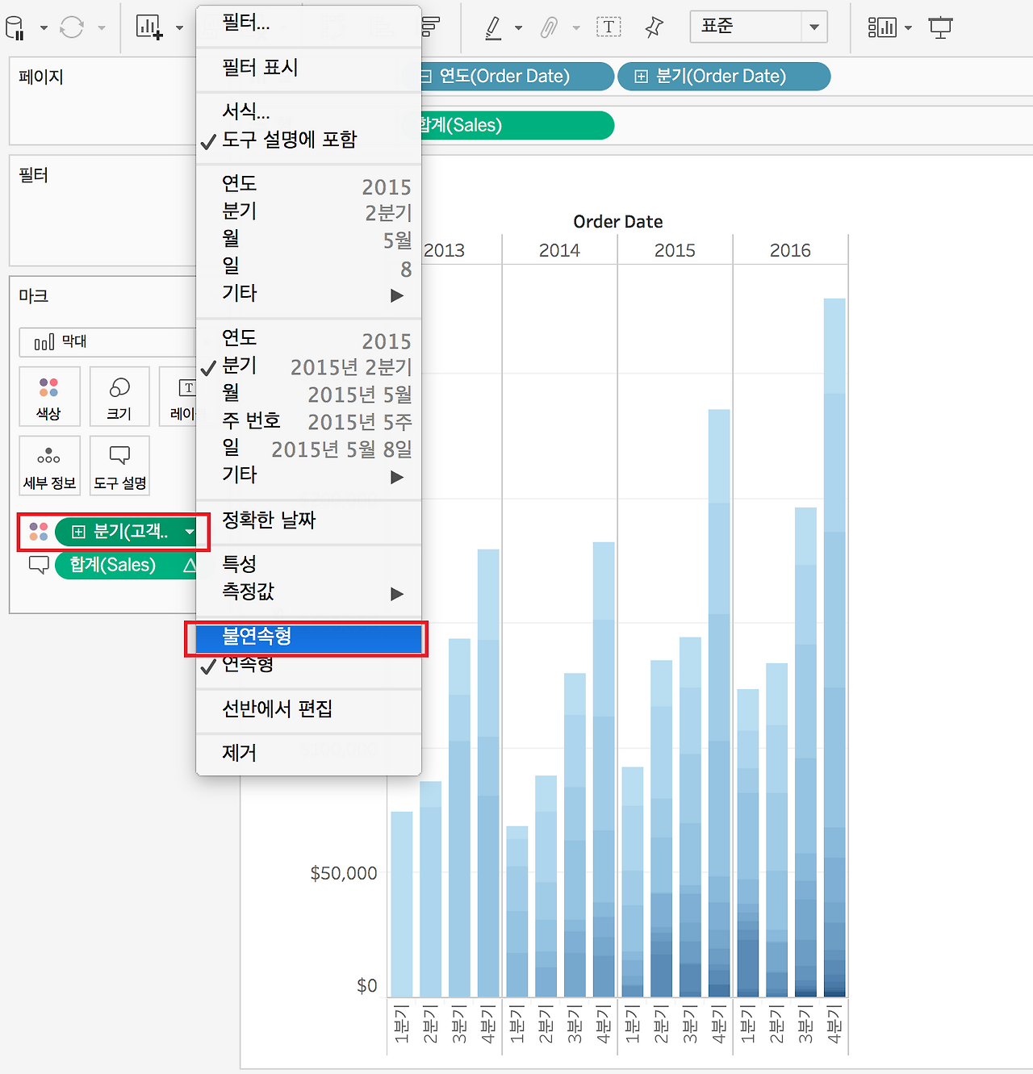Click the delta icon on Marks 합계(Sales) pill
Image resolution: width=1033 pixels, height=1074 pixels.
[x=190, y=565]
